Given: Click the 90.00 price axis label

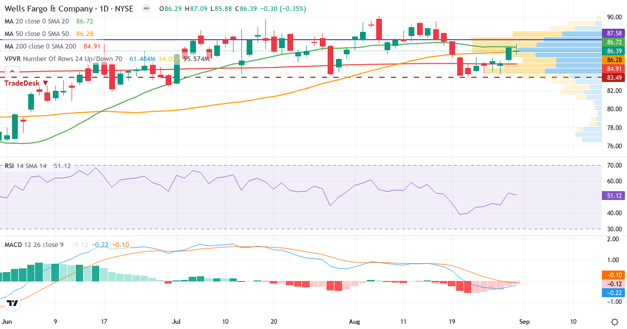Looking at the screenshot, I should click(614, 17).
